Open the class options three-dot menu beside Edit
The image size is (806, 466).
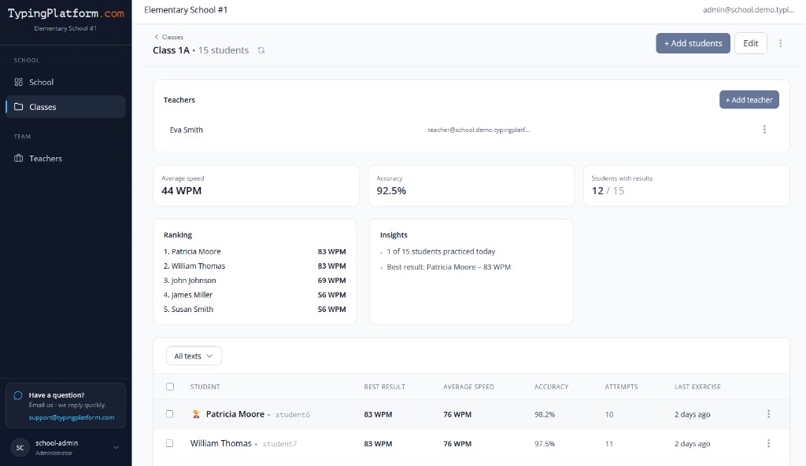780,44
